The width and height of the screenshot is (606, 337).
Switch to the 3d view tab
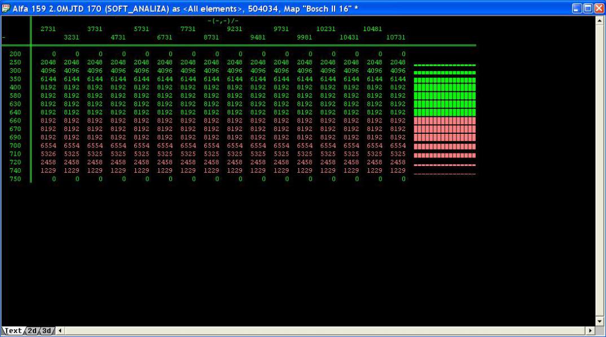tap(47, 331)
